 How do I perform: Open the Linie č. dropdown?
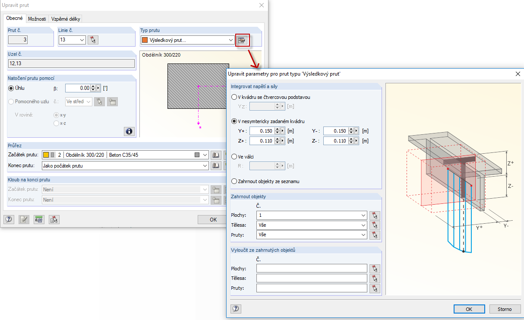(x=82, y=40)
